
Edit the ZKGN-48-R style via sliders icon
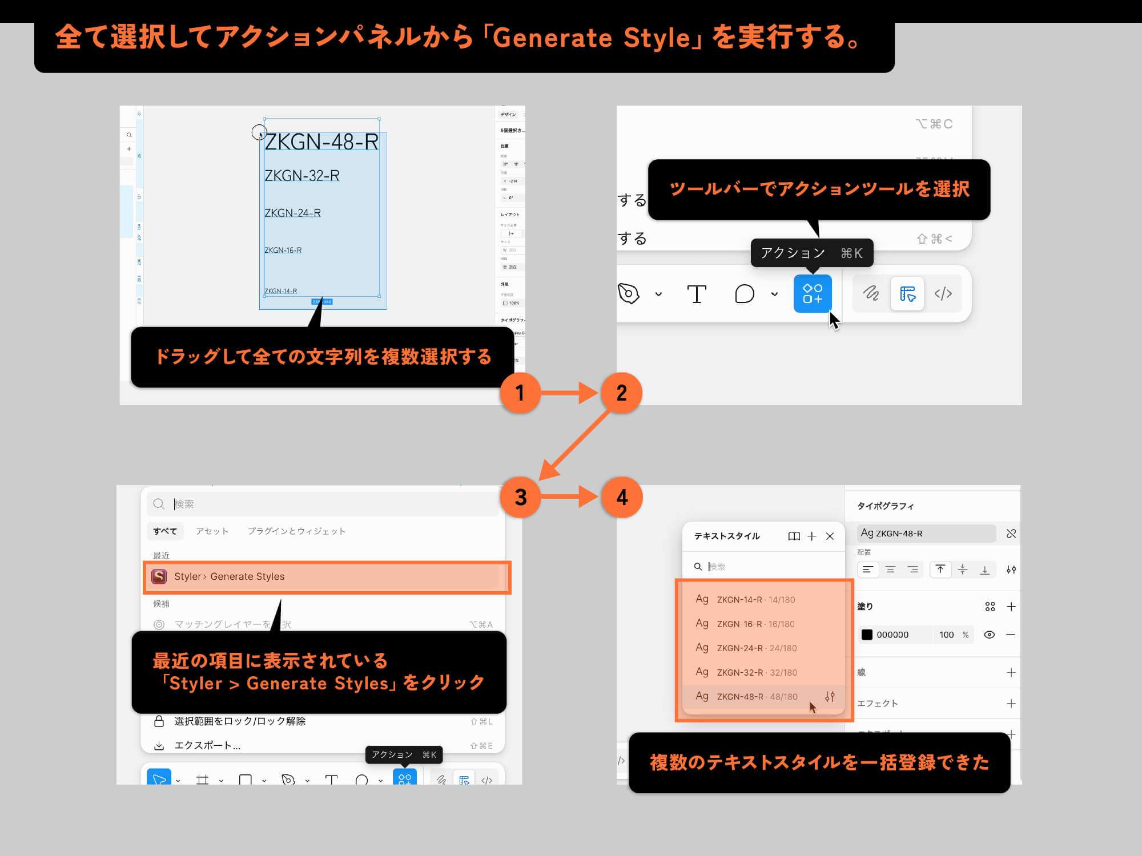pos(830,697)
